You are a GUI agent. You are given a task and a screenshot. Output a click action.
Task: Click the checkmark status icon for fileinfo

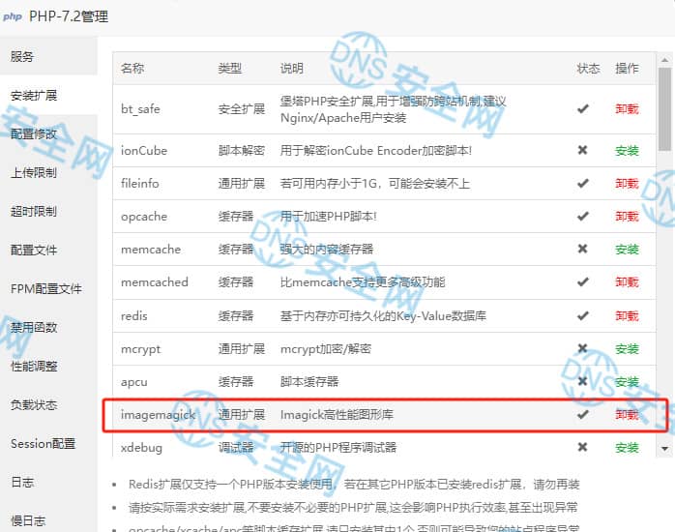click(x=583, y=184)
